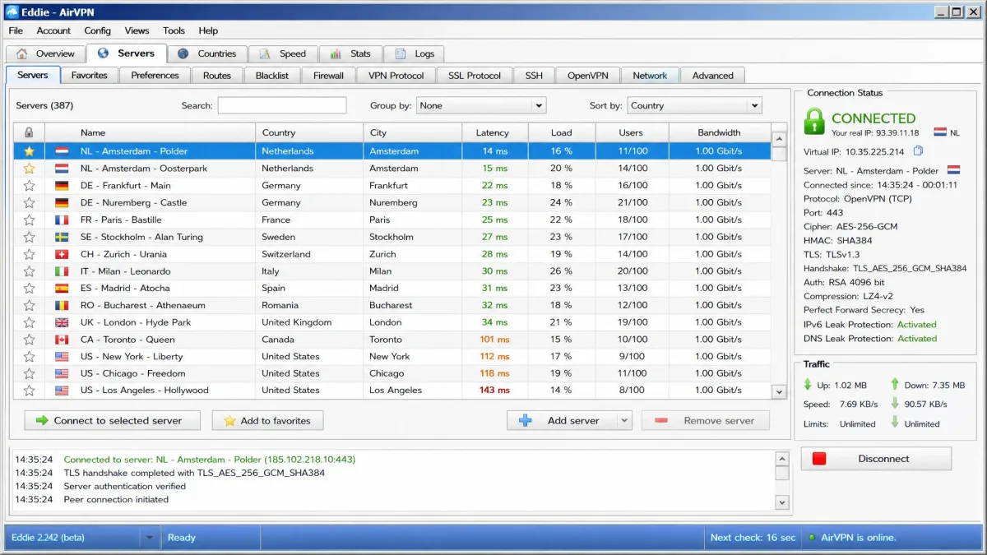Click the Remove server button
The height and width of the screenshot is (555, 987).
(705, 420)
